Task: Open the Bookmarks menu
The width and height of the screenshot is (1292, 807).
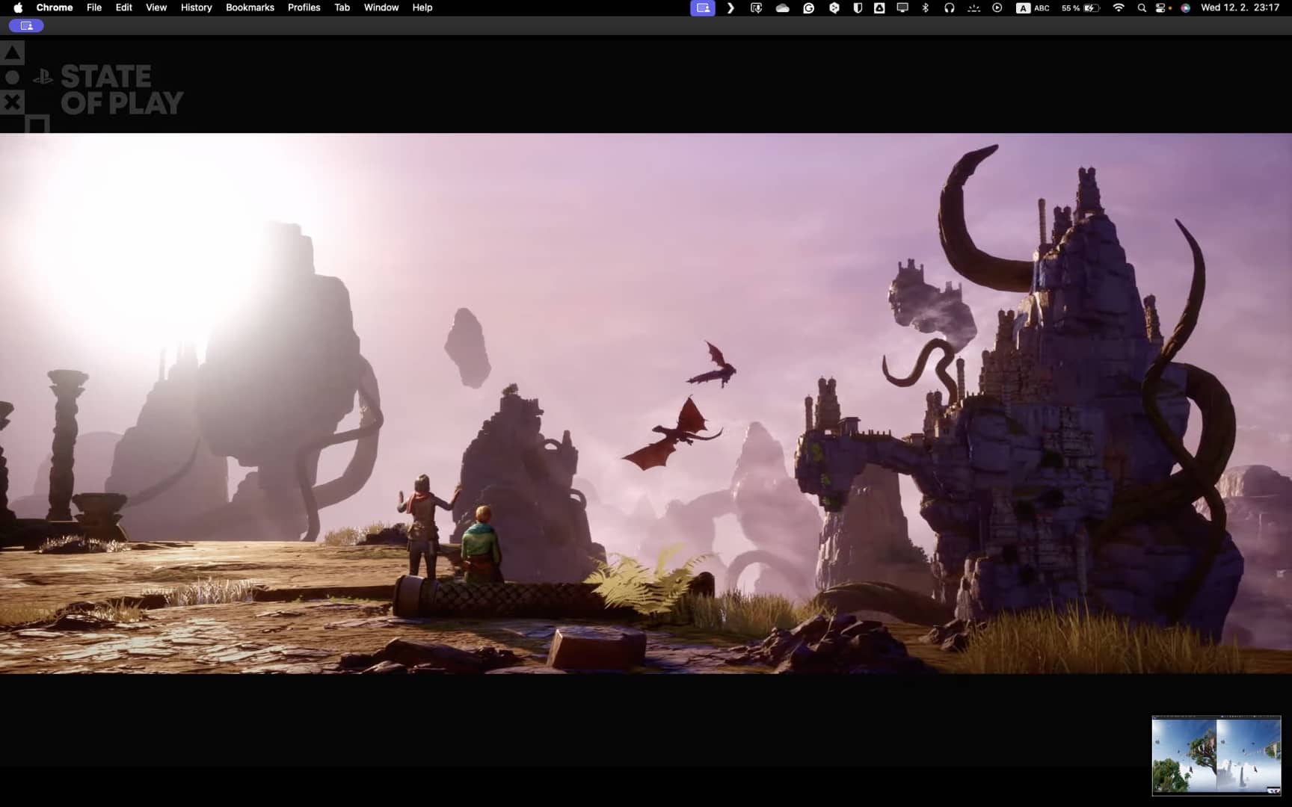Action: (250, 7)
